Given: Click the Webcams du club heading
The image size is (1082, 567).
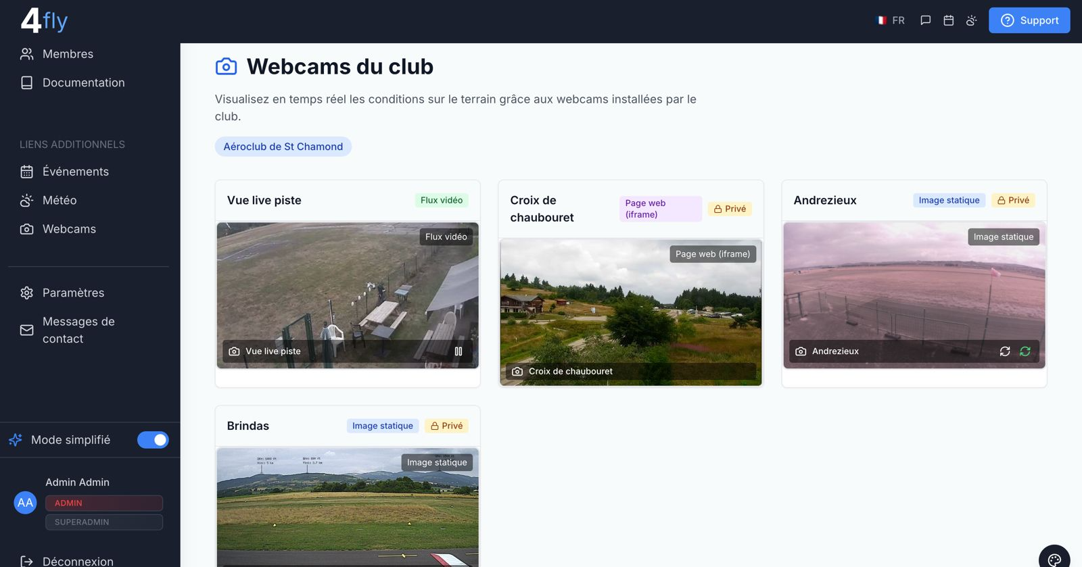Looking at the screenshot, I should [x=340, y=66].
